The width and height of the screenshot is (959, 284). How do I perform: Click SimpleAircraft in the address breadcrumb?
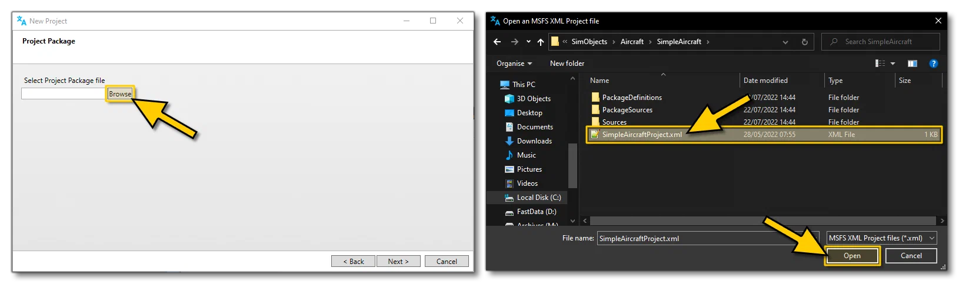point(679,42)
